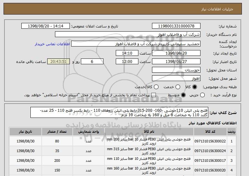Click the validity time field 12:00
Image resolution: width=249 pixels, height=176 pixels.
pyautogui.click(x=127, y=62)
